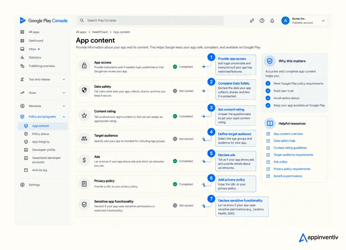Screen dimensions: 346x250
Task: Click Not started status on Target audience
Action: pos(183,139)
